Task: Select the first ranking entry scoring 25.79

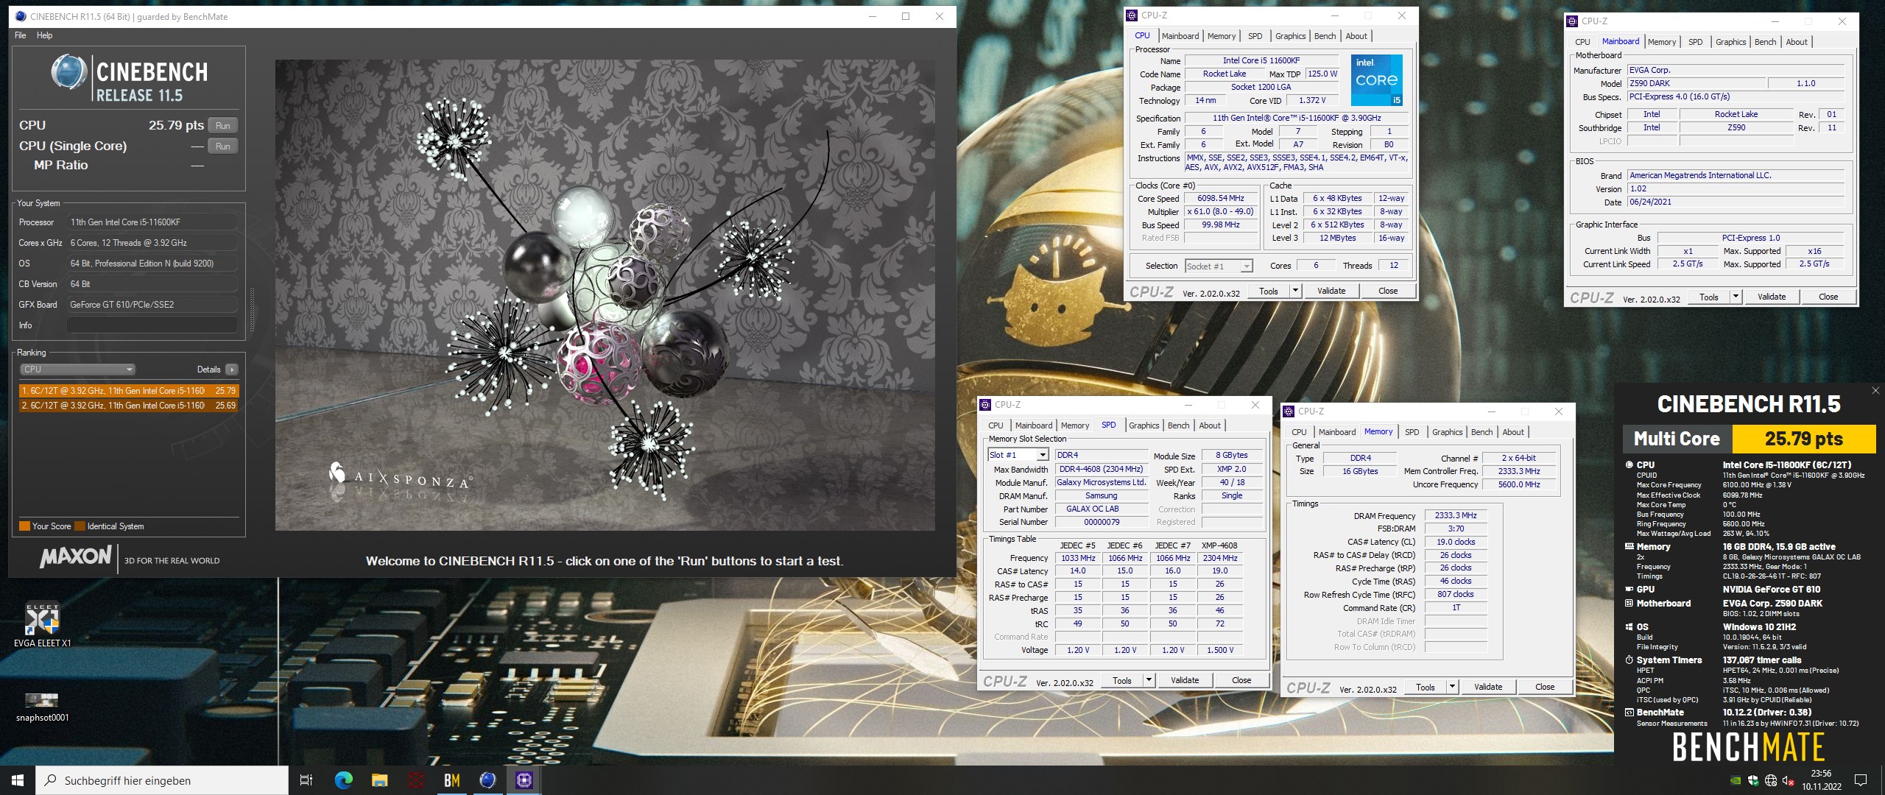Action: pyautogui.click(x=129, y=391)
